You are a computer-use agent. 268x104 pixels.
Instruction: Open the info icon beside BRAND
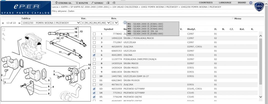click(251, 3)
